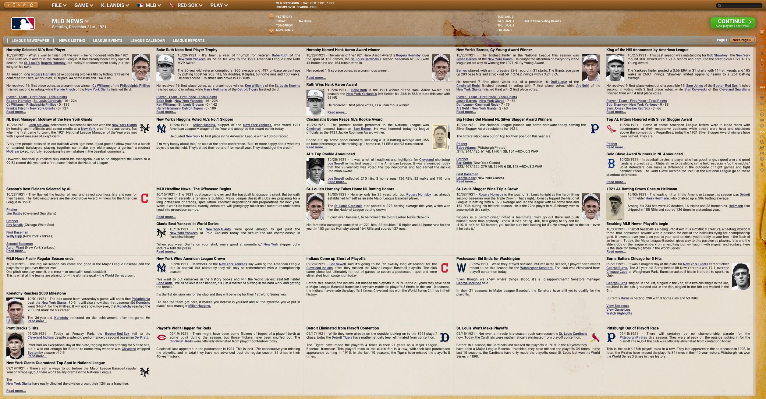Viewport: 766px width, 399px height.
Task: Click Ed Konetchy photo thumbnail
Action: 15,311
